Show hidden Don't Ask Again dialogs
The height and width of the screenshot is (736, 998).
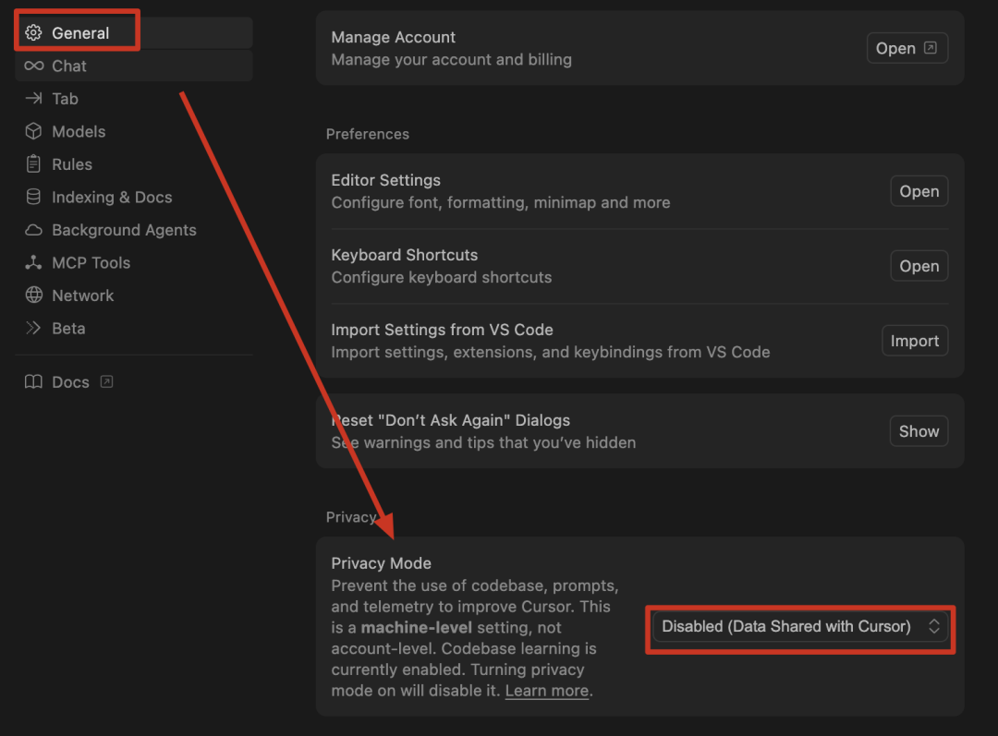(919, 430)
